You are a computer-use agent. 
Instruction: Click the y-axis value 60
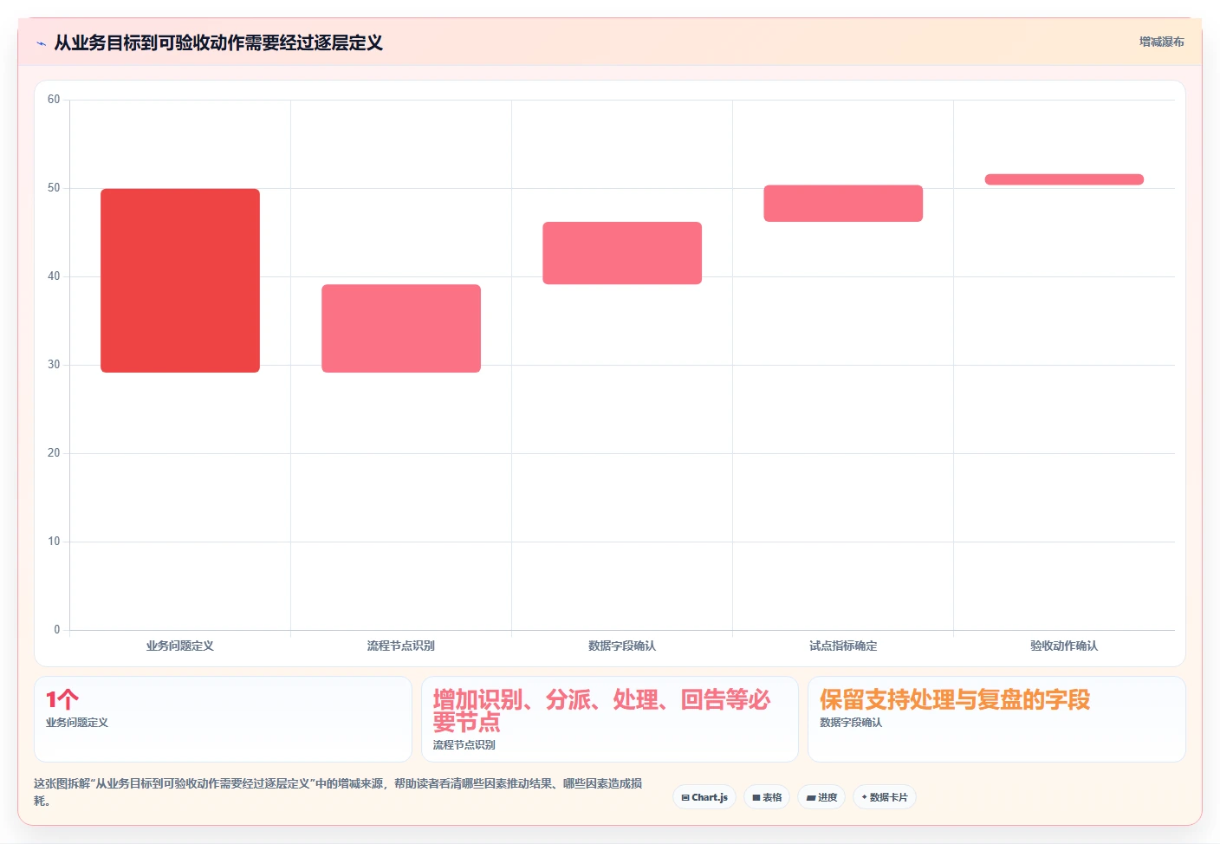(54, 100)
